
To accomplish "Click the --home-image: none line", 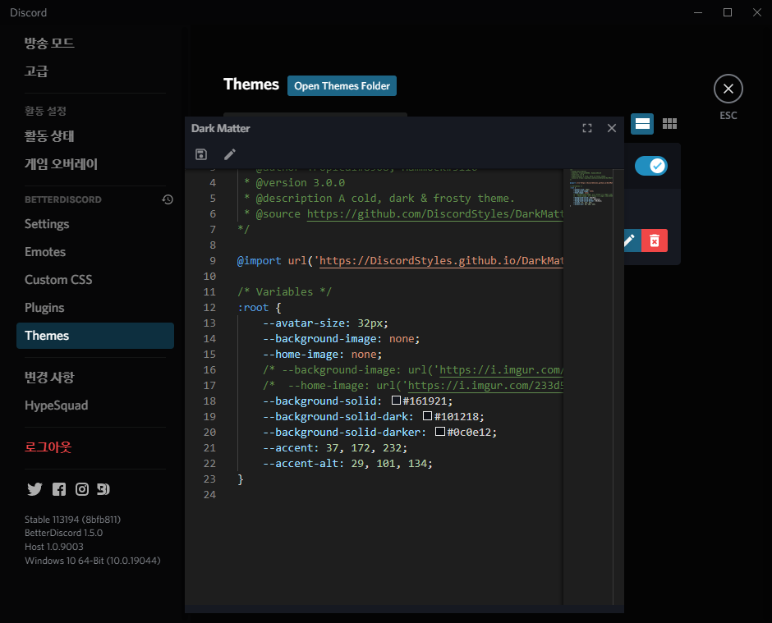I will pos(323,355).
